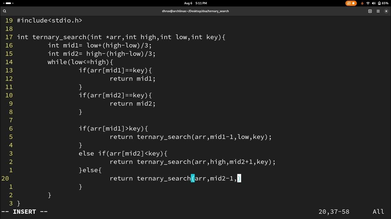Click the '}else{' line

click(90, 170)
